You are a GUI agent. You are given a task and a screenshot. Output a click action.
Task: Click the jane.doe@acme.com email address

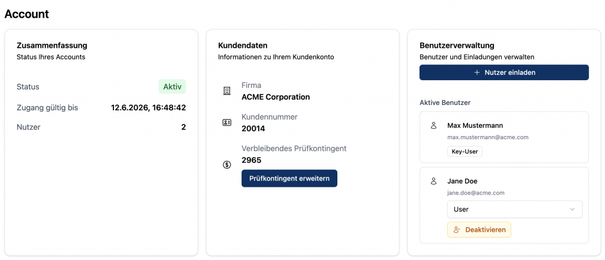(476, 193)
